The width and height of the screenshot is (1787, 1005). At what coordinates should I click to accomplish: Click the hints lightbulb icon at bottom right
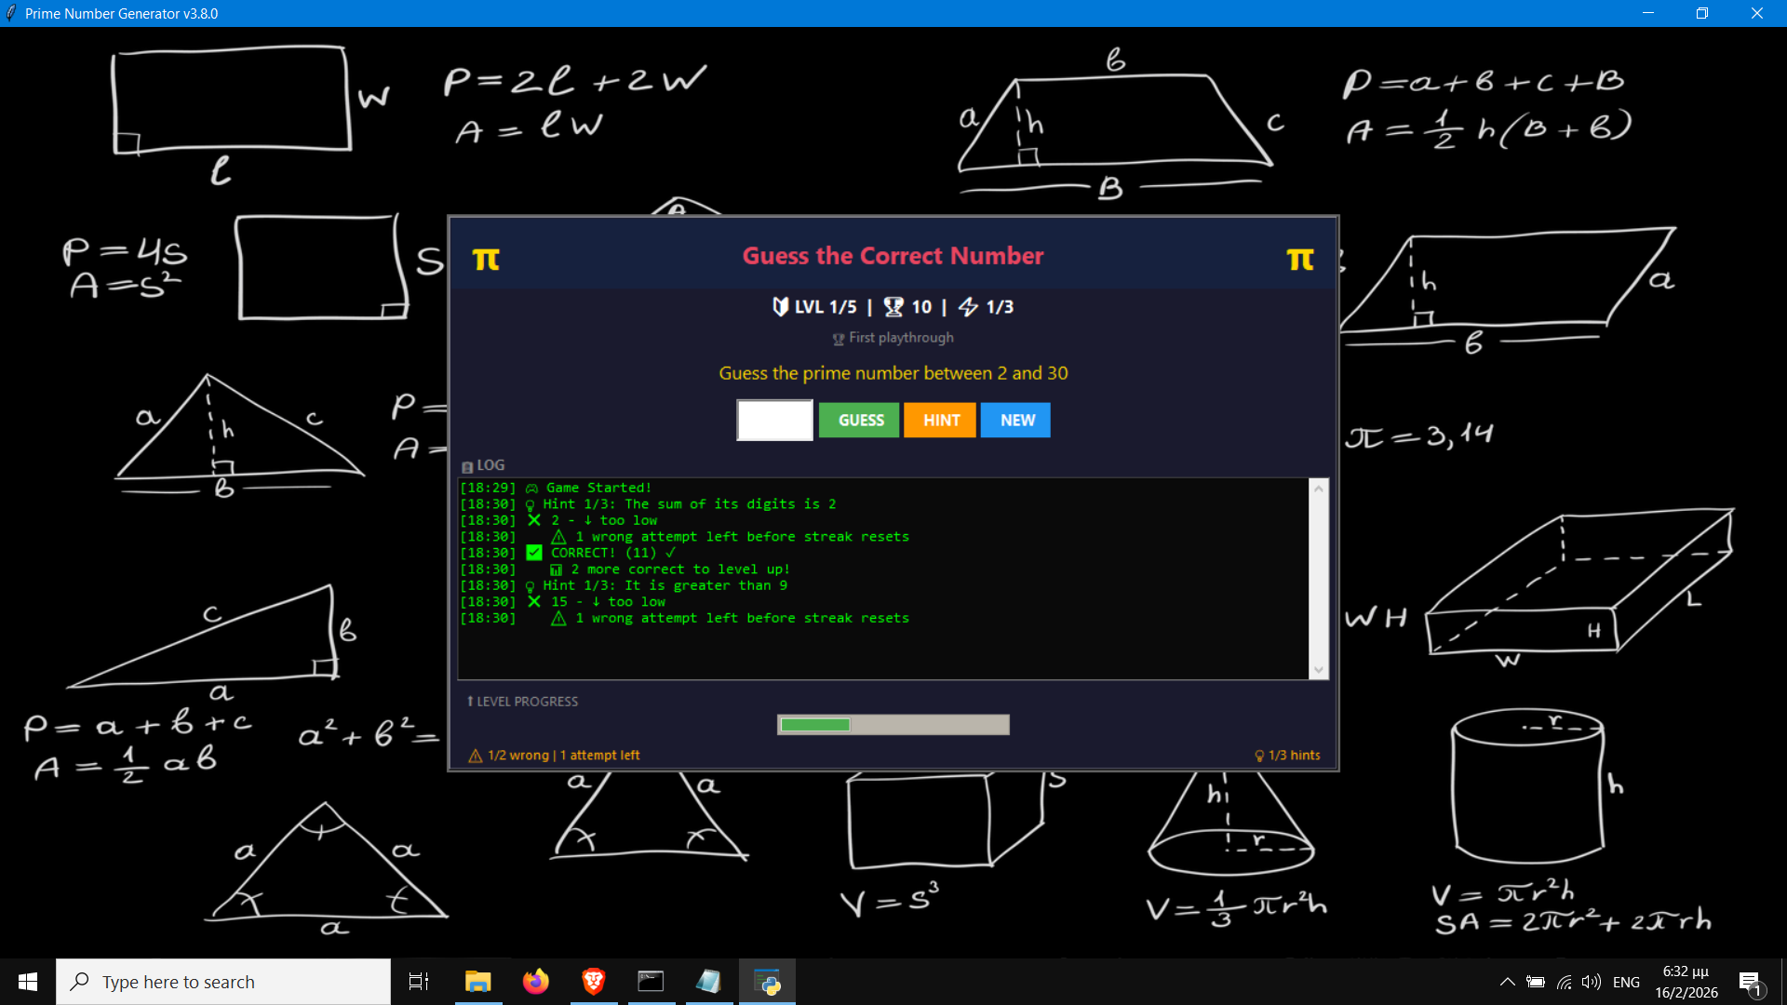(1258, 756)
